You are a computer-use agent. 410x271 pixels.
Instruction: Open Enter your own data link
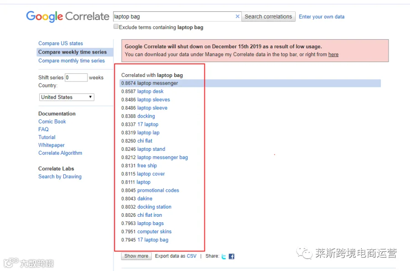[x=322, y=17]
